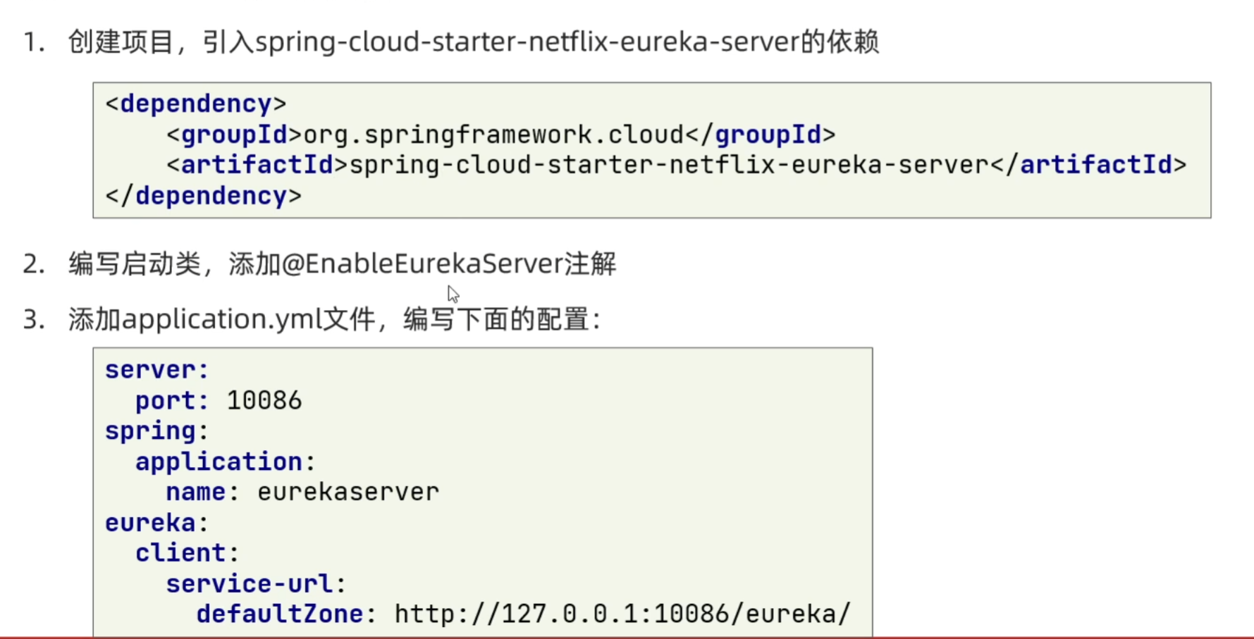The image size is (1254, 639).
Task: Click the step 1 heading about creating the project
Action: tap(472, 42)
